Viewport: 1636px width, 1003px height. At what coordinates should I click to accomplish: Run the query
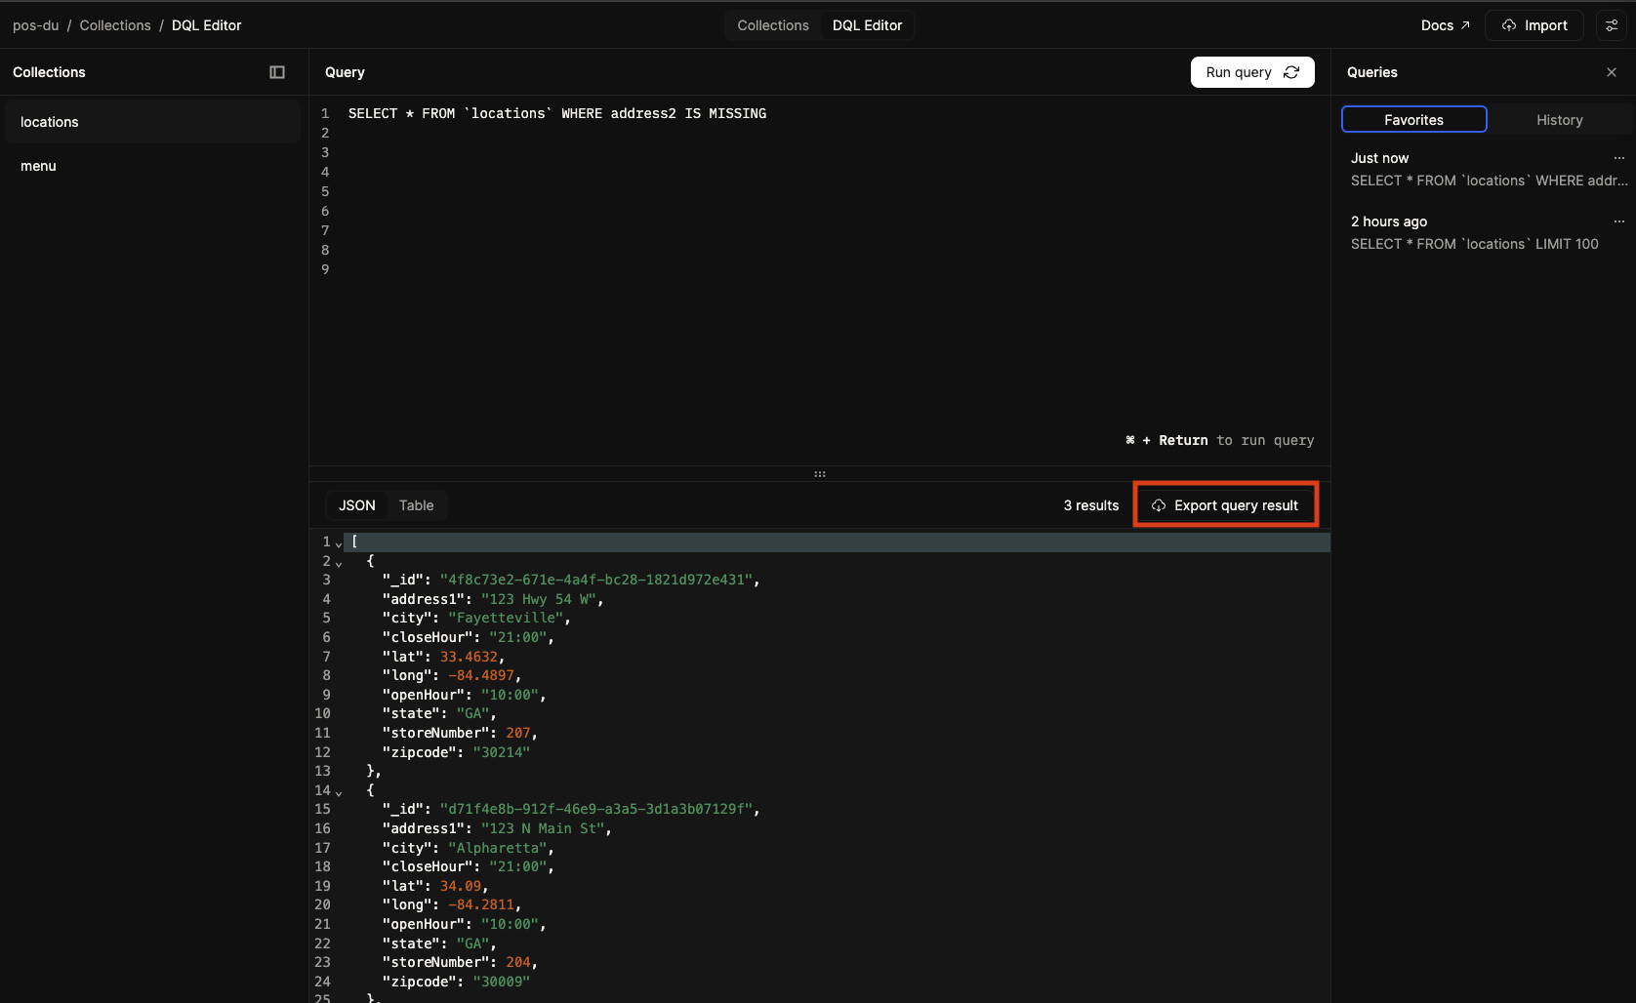click(1252, 72)
